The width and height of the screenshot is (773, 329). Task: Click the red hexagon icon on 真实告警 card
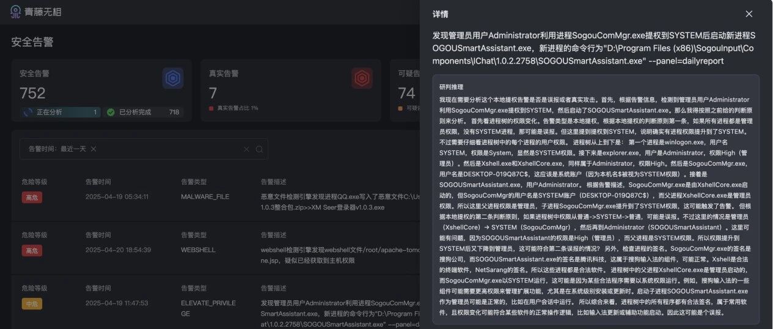coord(362,78)
